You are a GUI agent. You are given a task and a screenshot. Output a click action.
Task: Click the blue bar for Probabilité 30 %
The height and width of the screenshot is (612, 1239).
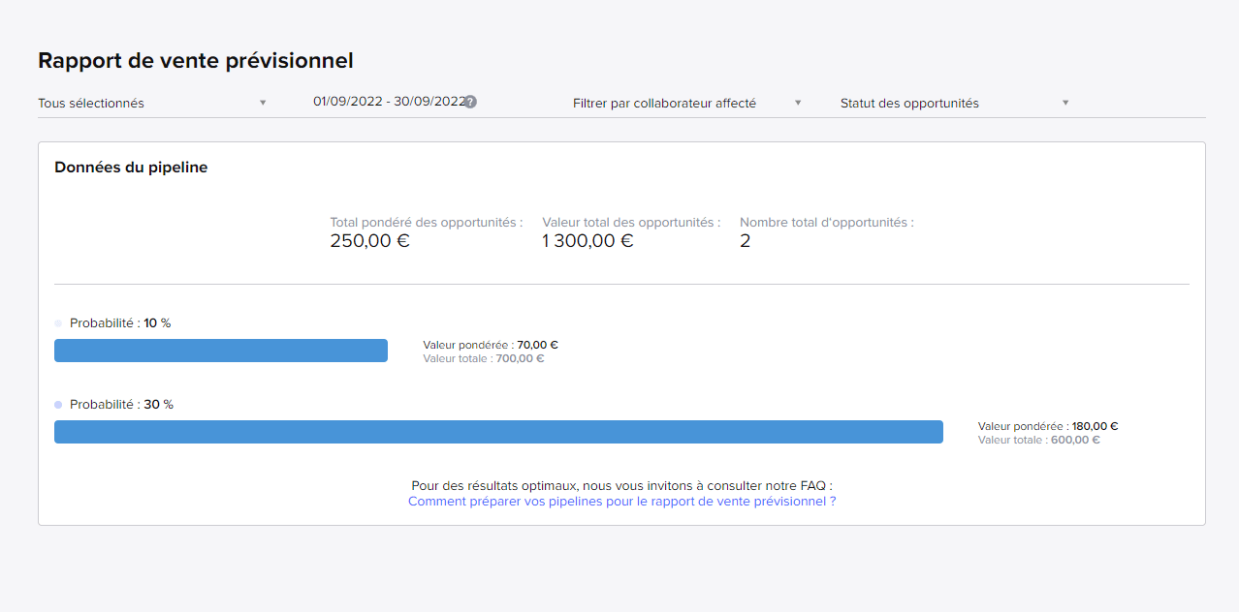tap(498, 432)
